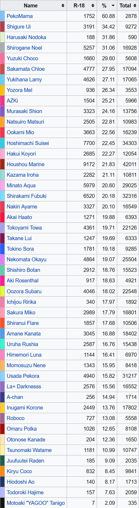Click Omaru Polka's dark red swatch
This screenshot has height=508, width=139.
pos(2,429)
